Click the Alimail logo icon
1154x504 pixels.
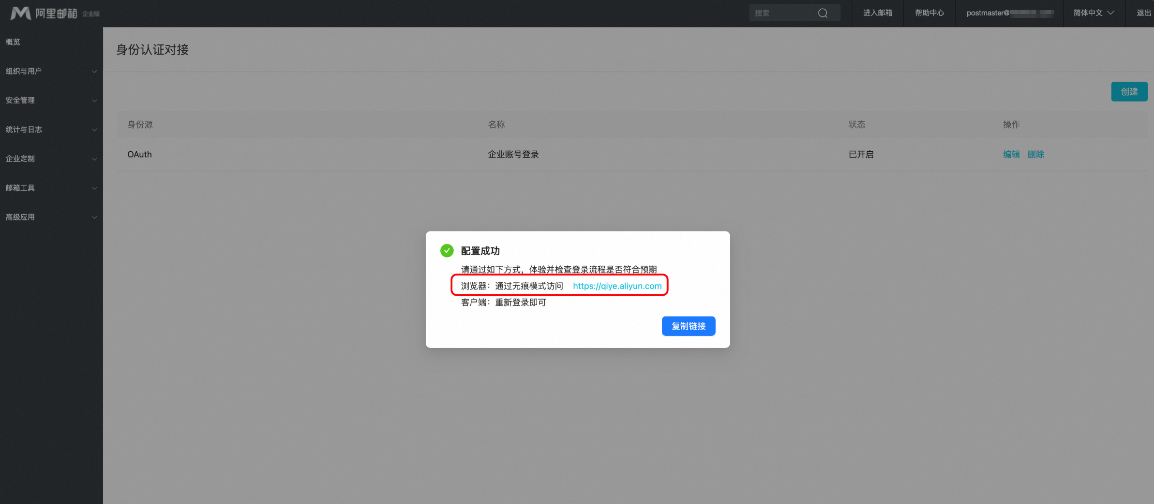(20, 13)
